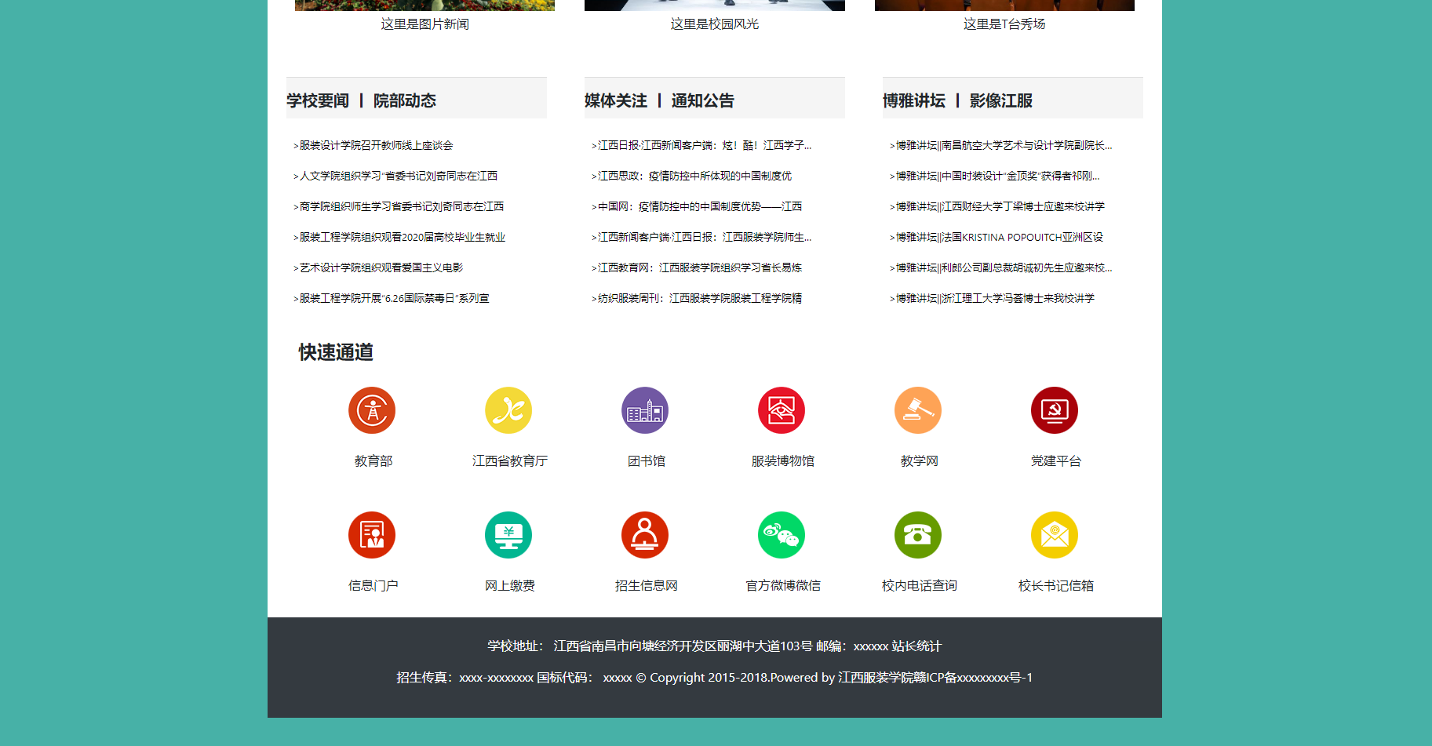Open the 校内电话查询 icon
The image size is (1432, 746).
point(918,534)
